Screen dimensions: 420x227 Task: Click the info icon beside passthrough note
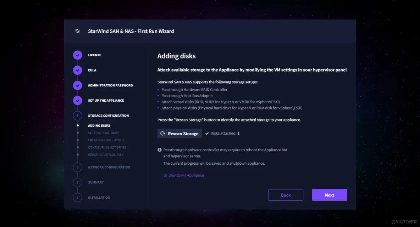pyautogui.click(x=160, y=150)
